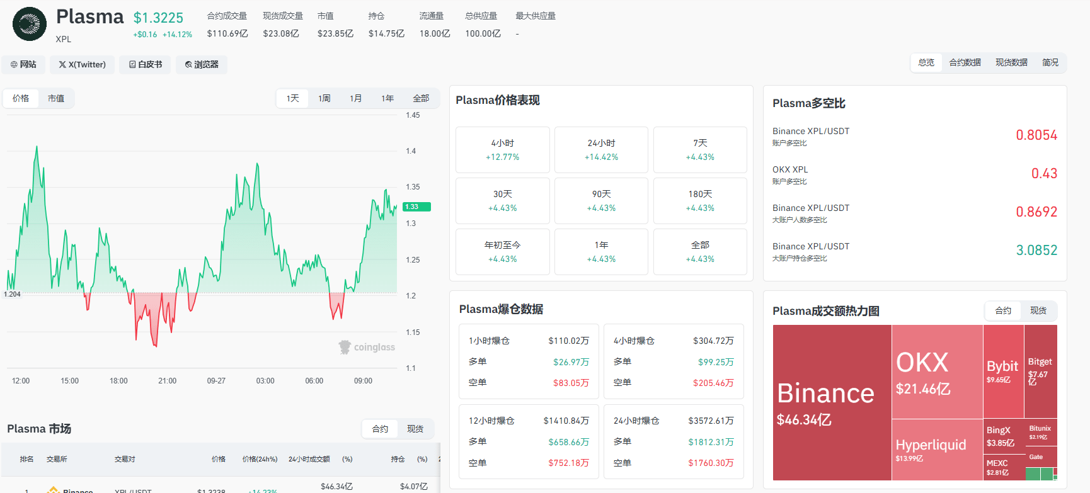Open the X(Twitter) link button
Viewport: 1090px width, 493px height.
[x=82, y=64]
